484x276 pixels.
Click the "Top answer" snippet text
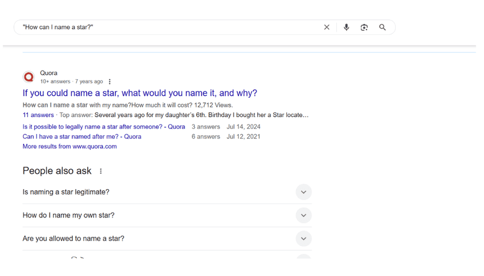pos(184,115)
